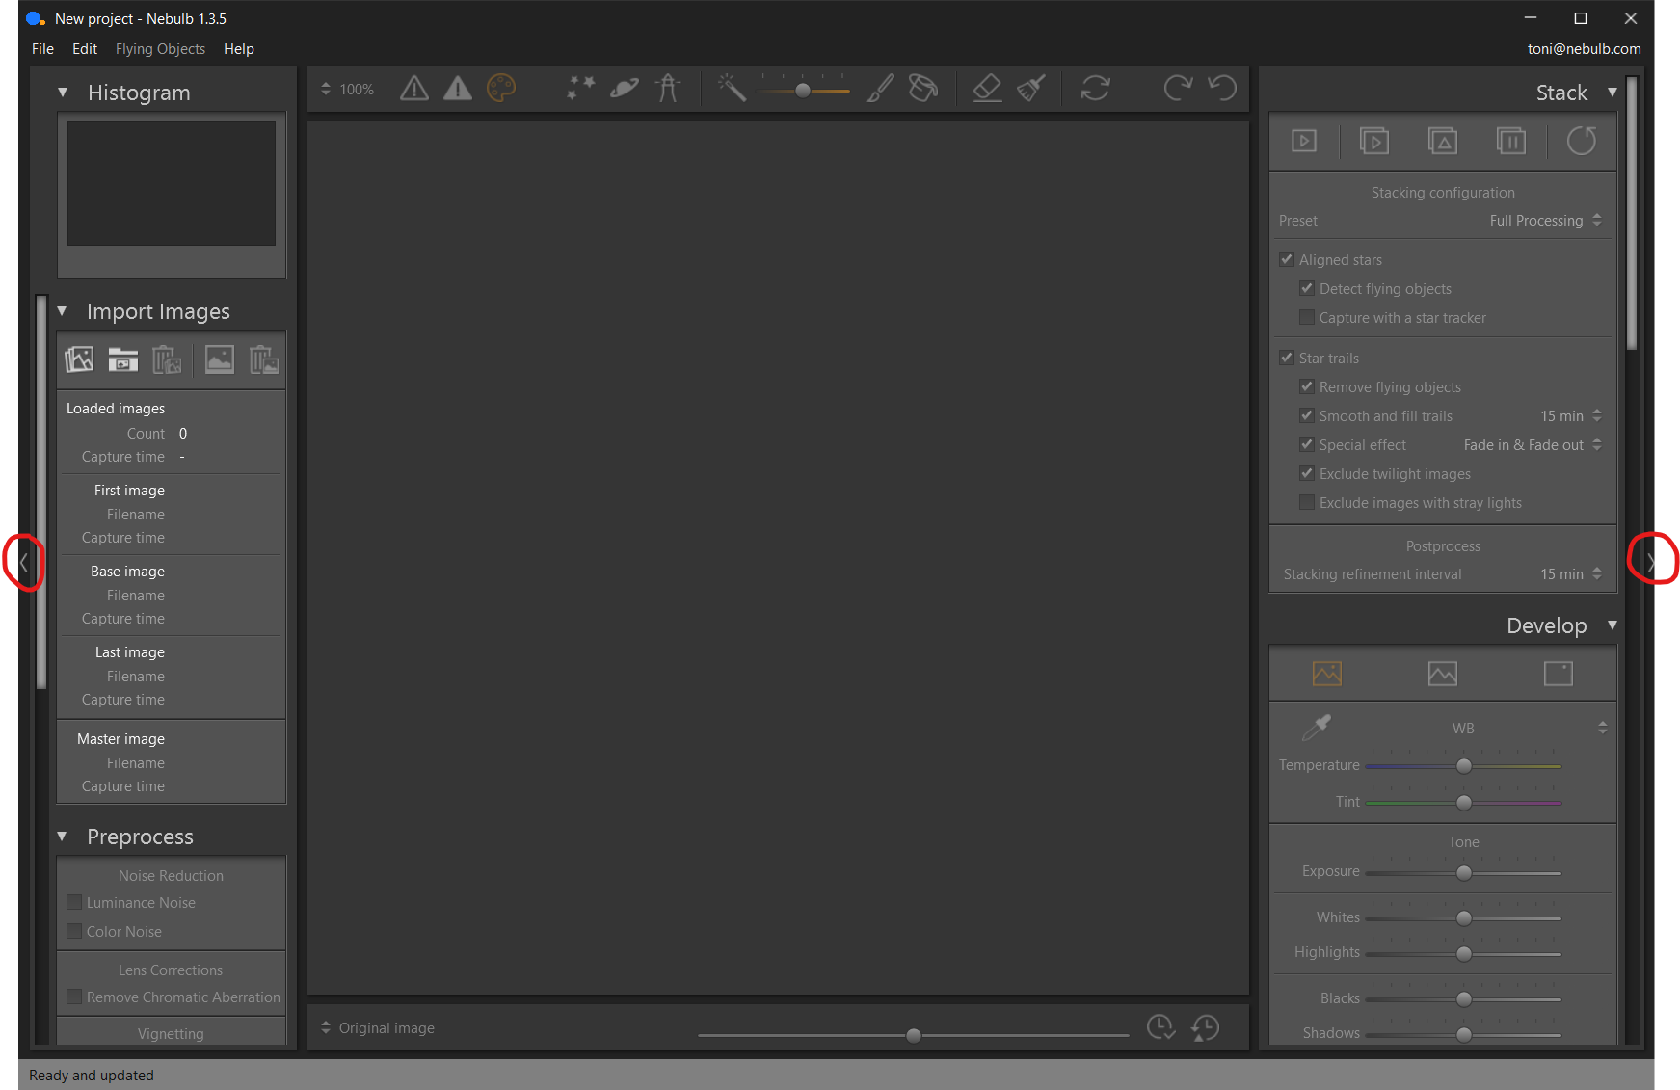Select the pylon tower tool icon
Image resolution: width=1680 pixels, height=1090 pixels.
[x=668, y=89]
